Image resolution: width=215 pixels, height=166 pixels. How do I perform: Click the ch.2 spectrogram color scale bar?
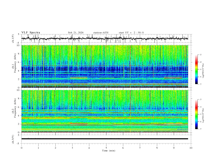(x=196, y=114)
